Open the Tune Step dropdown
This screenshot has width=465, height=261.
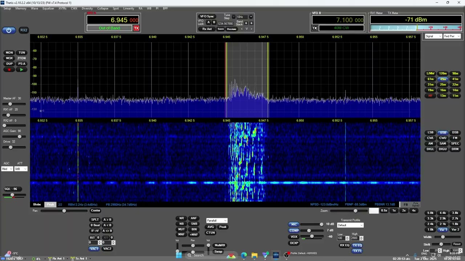click(x=242, y=17)
